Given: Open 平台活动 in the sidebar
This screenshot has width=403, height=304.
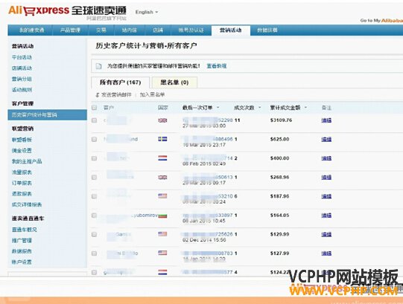Looking at the screenshot, I should coord(22,57).
